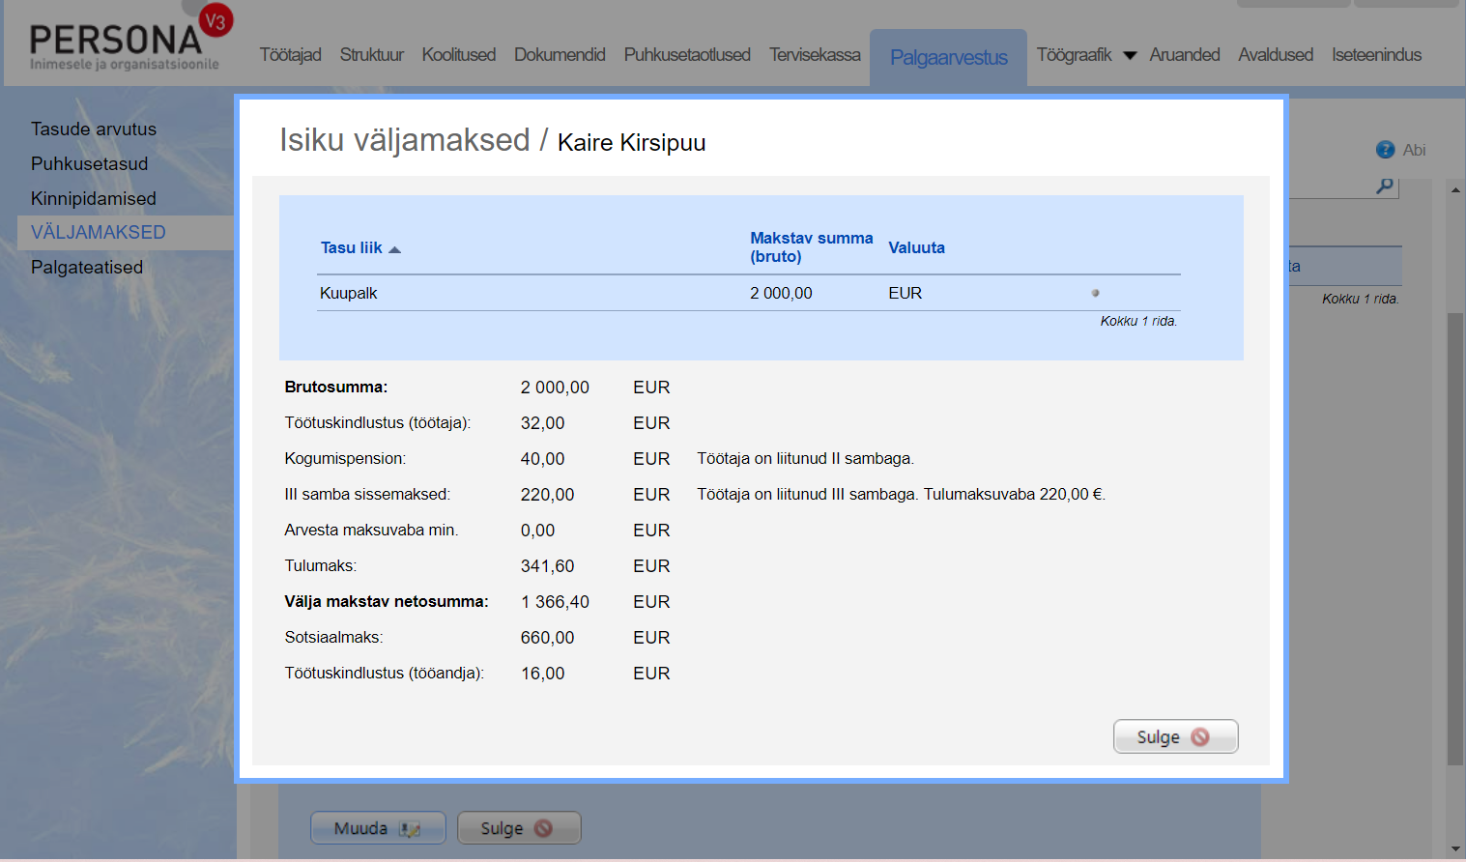Click the ascending sort arrow beside Tasu liik

pyautogui.click(x=394, y=249)
